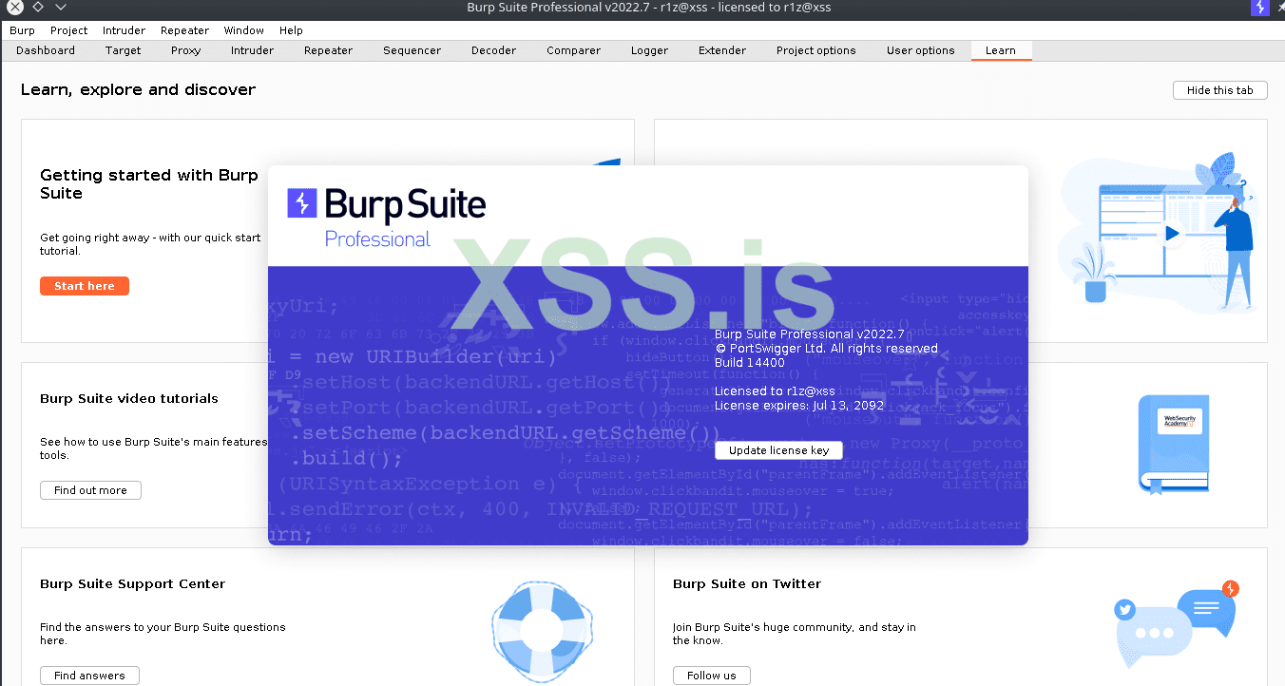Screen dimensions: 1285x686
Task: Open the title bar chevron dropdown
Action: coord(61,8)
